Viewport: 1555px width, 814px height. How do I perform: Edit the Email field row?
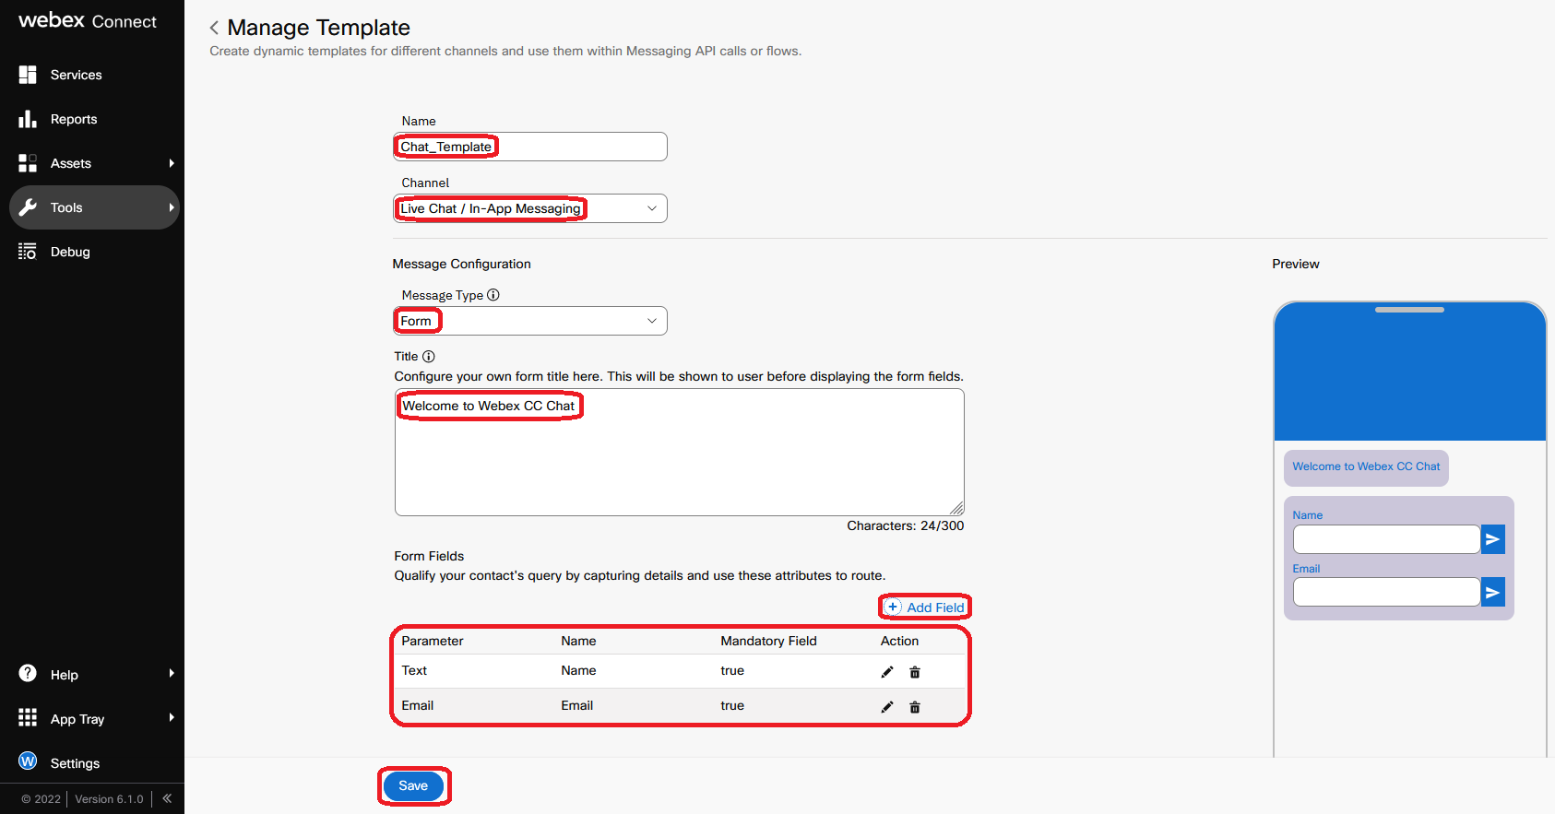point(887,707)
